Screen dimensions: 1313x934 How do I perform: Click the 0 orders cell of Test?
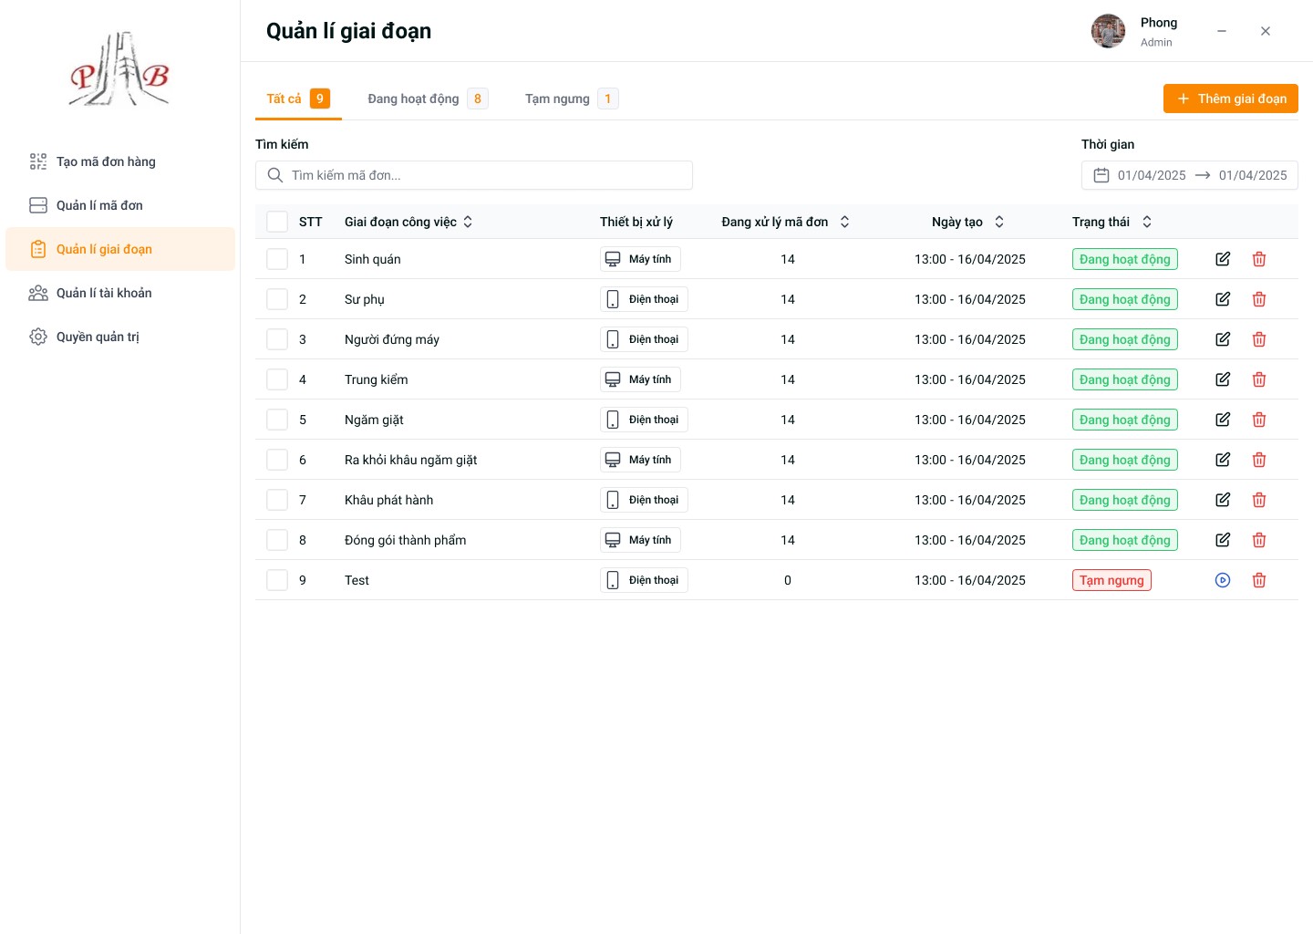coord(788,580)
